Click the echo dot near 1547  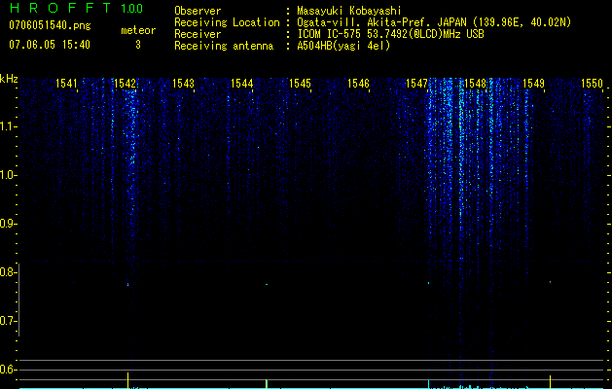click(428, 283)
